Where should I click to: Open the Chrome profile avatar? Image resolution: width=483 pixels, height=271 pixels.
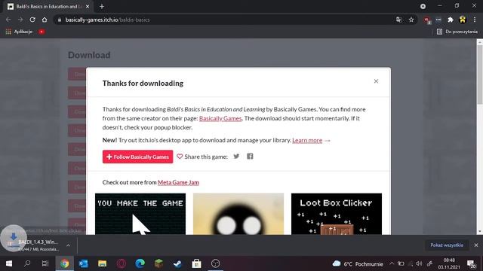[463, 20]
